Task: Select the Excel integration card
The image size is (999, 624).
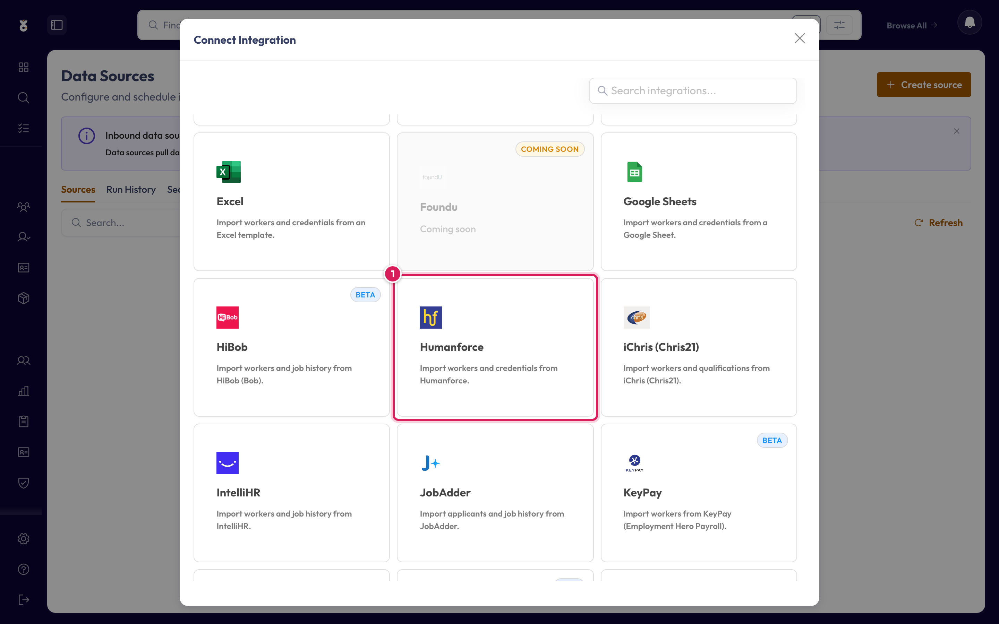Action: pyautogui.click(x=291, y=201)
